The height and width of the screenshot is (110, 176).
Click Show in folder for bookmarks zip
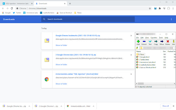click(x=61, y=45)
